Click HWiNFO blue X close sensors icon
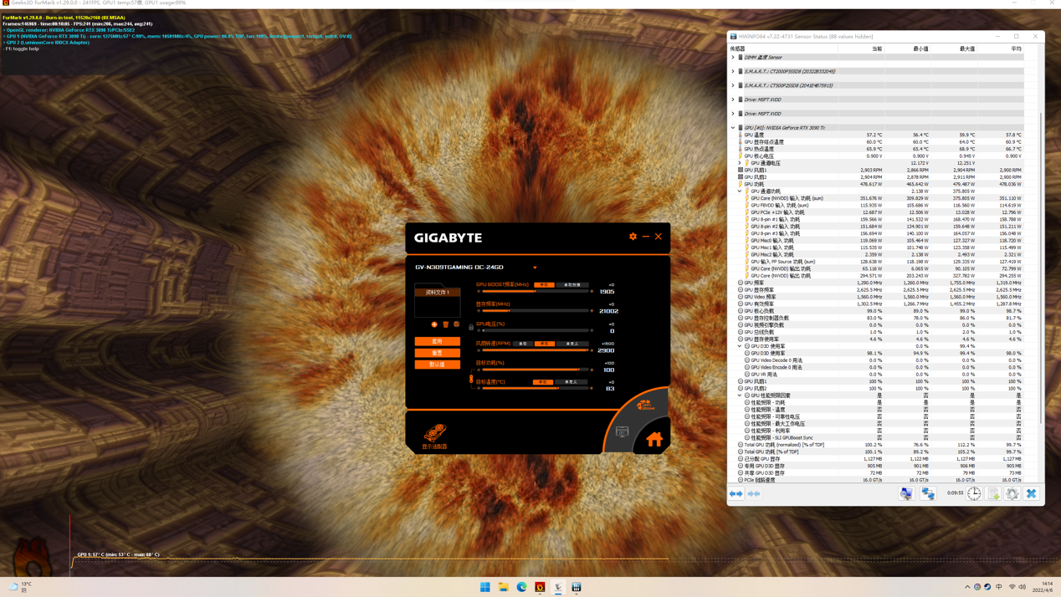This screenshot has width=1061, height=597. 1031,494
